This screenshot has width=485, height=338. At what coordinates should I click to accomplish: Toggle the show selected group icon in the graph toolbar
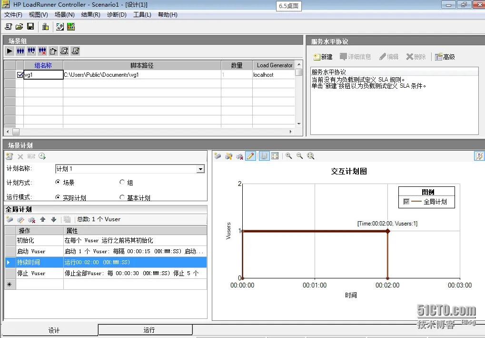[x=264, y=156]
